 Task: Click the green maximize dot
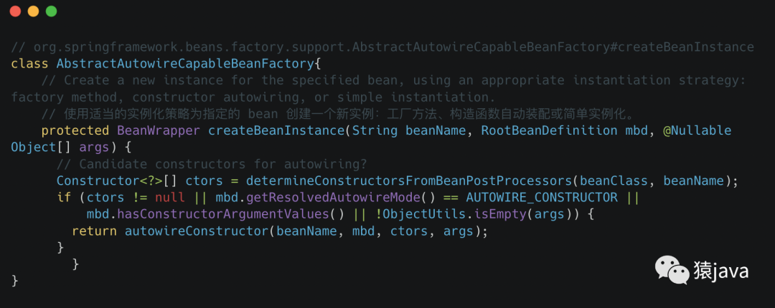point(51,11)
